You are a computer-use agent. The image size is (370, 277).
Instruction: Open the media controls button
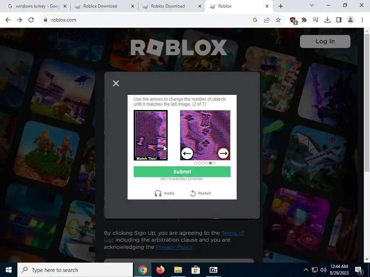tap(316, 20)
